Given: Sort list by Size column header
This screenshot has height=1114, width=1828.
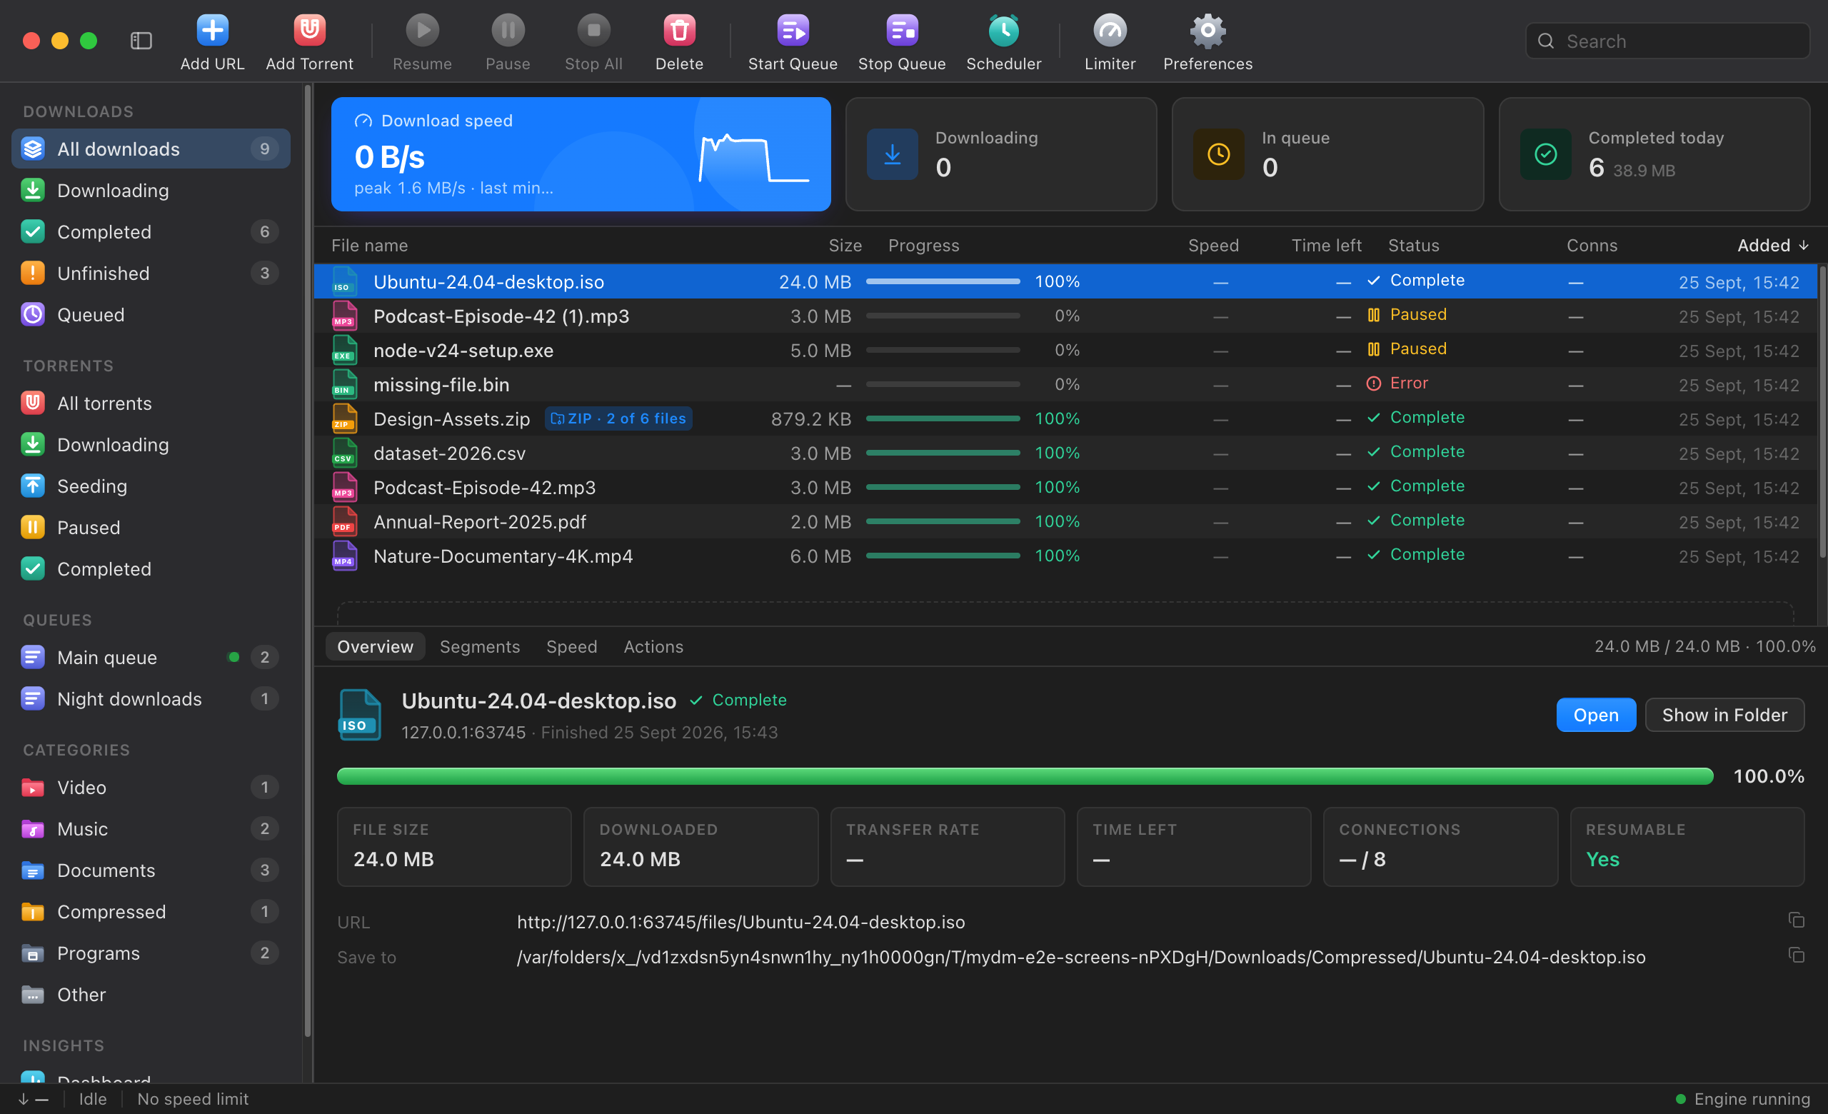Looking at the screenshot, I should [845, 246].
